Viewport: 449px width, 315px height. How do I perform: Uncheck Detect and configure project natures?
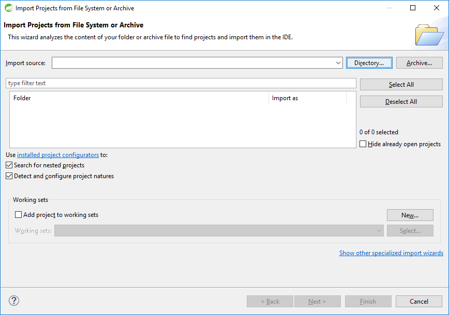point(9,176)
